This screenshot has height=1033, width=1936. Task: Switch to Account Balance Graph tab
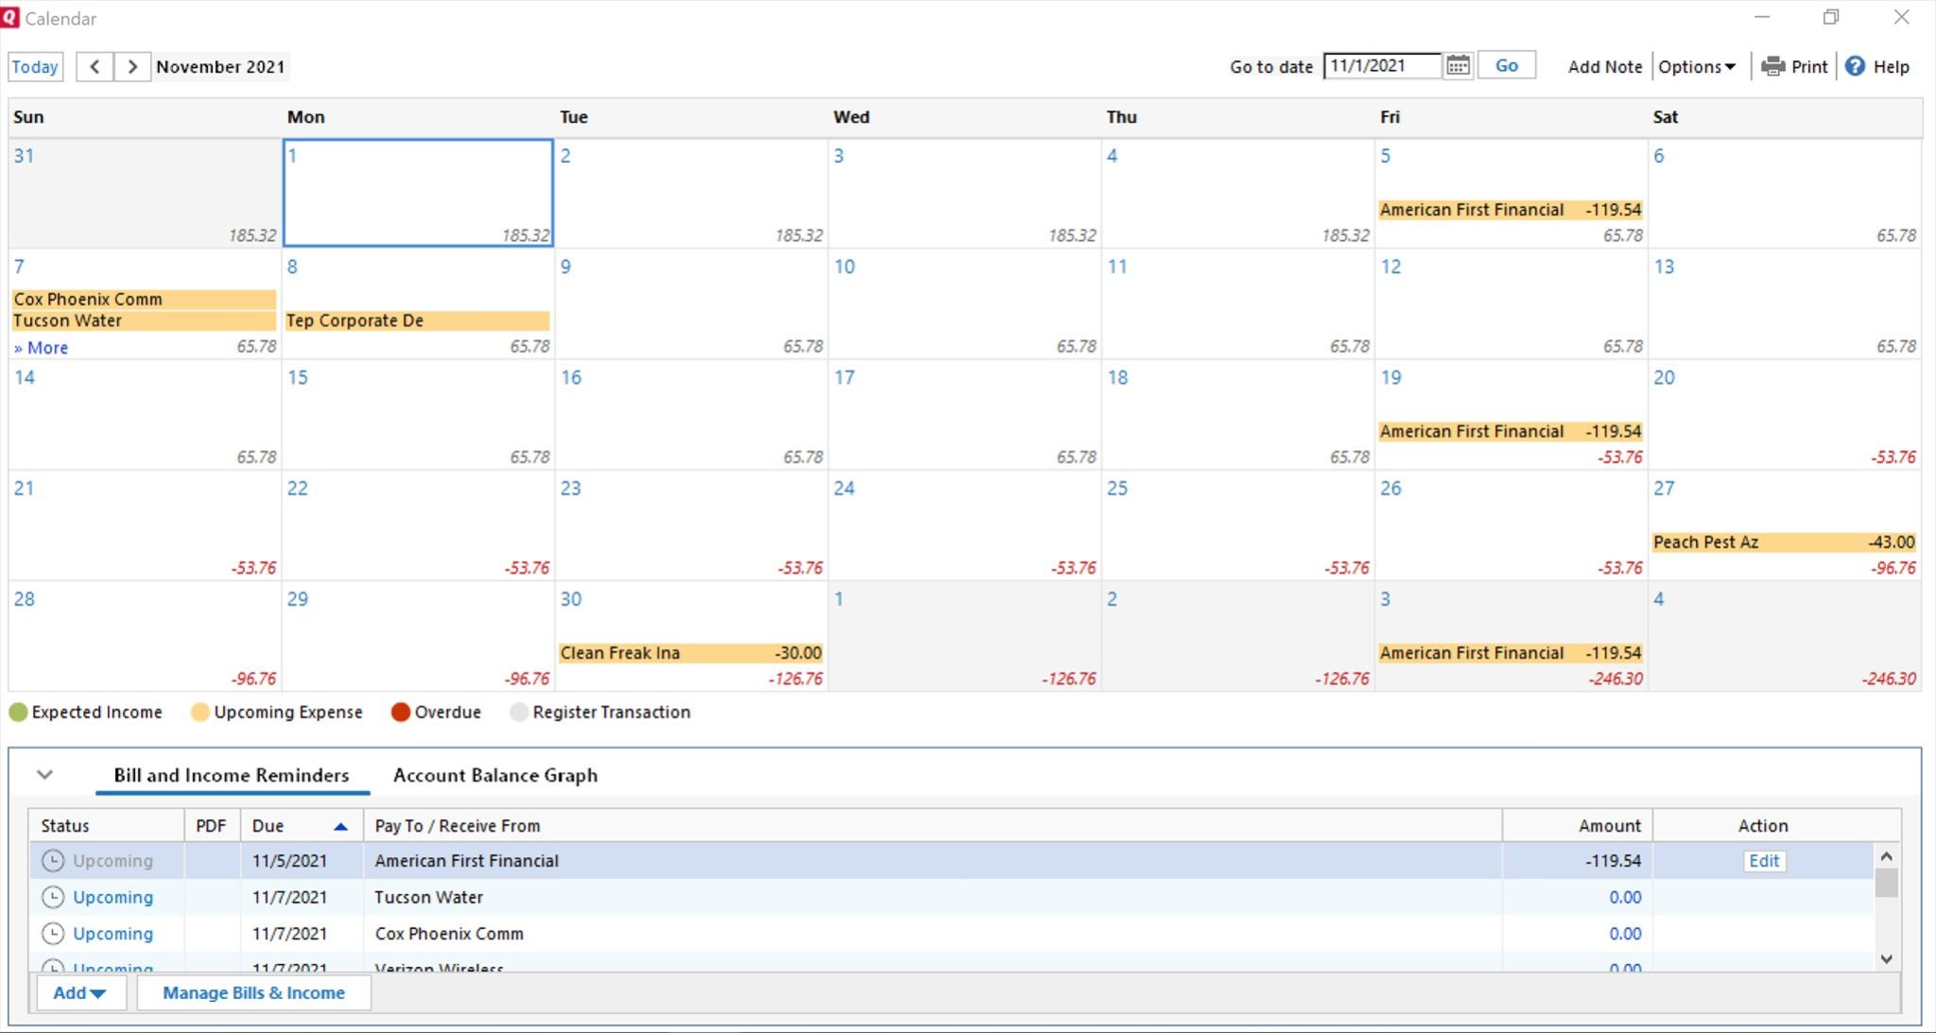[x=495, y=775]
